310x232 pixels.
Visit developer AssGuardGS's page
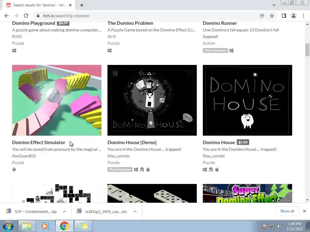pos(24,156)
